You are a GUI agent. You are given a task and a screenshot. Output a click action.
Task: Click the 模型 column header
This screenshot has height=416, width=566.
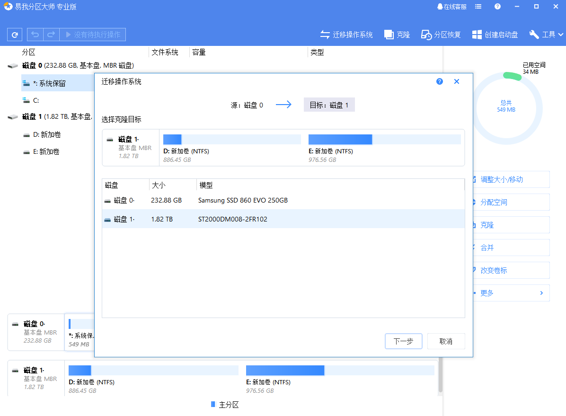click(x=206, y=185)
